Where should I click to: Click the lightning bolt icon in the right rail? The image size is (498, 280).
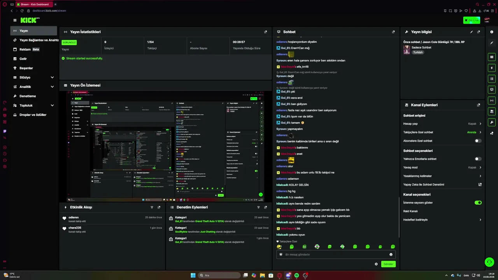(x=492, y=68)
